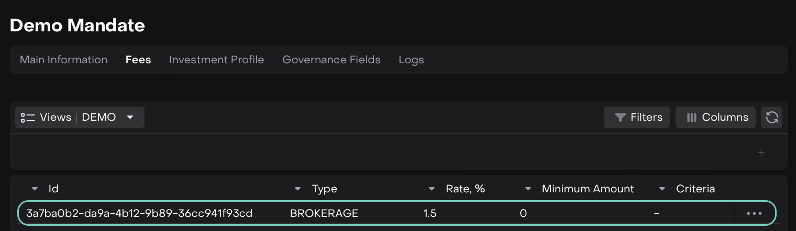Switch to the Main Information tab
Image resolution: width=796 pixels, height=231 pixels.
[64, 60]
